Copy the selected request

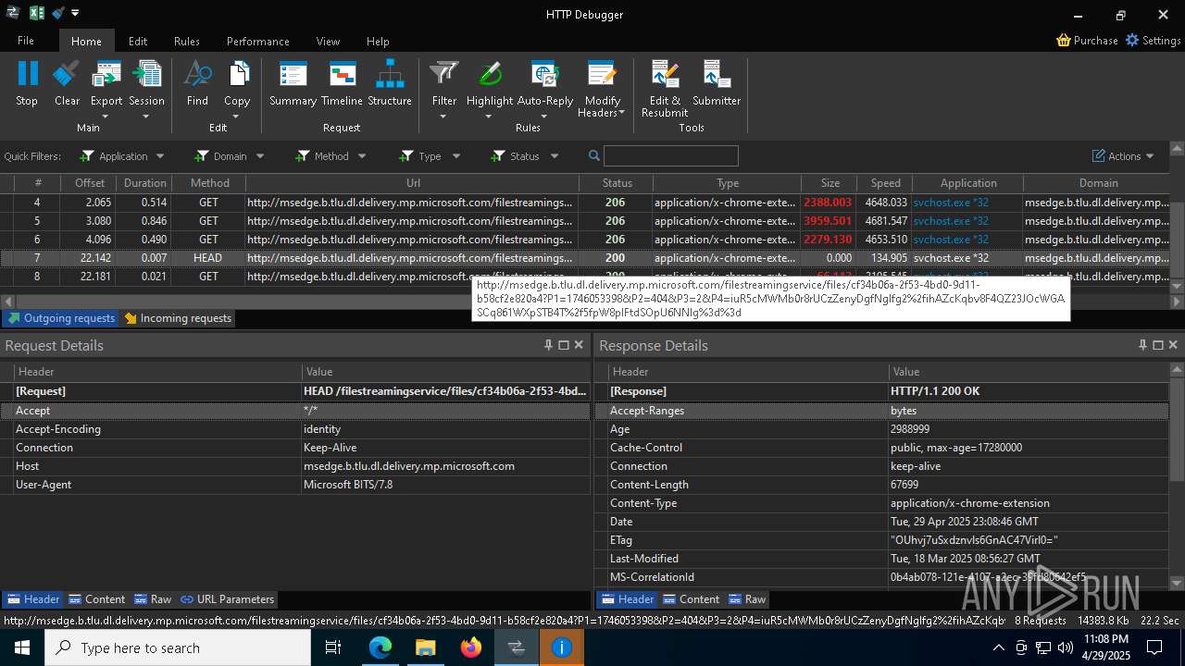coord(237,83)
